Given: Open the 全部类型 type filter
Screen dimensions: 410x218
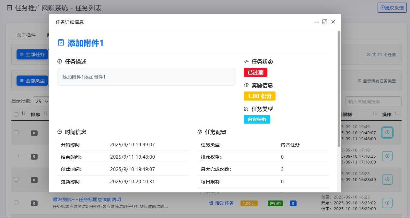Looking at the screenshot, I should tap(32, 80).
